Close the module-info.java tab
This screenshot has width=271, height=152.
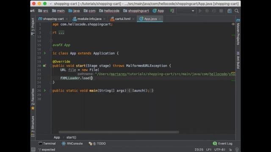click(x=104, y=19)
